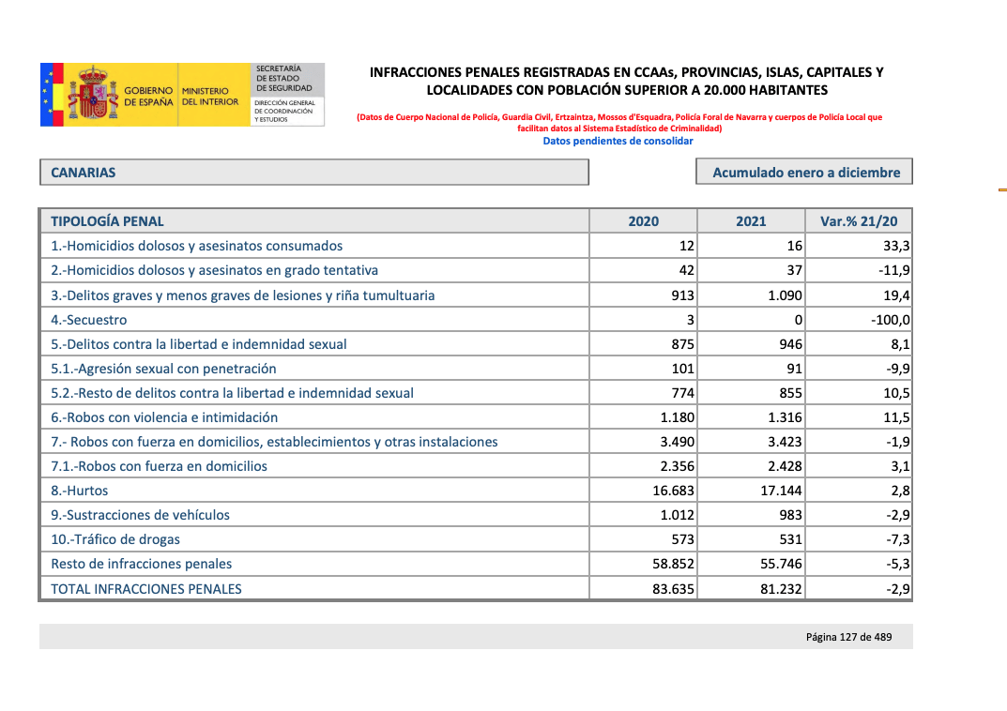This screenshot has height=711, width=1007.
Task: Select the 'Secretaría de Estado de Seguridad' label
Action: [x=283, y=78]
